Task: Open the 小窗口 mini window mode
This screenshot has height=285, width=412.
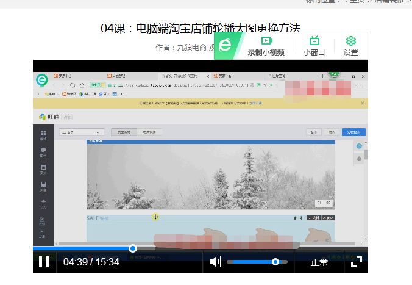Action: [314, 46]
